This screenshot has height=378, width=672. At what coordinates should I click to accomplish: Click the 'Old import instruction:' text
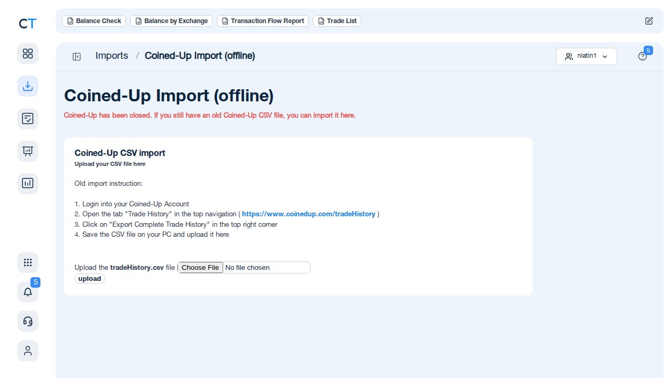[109, 184]
